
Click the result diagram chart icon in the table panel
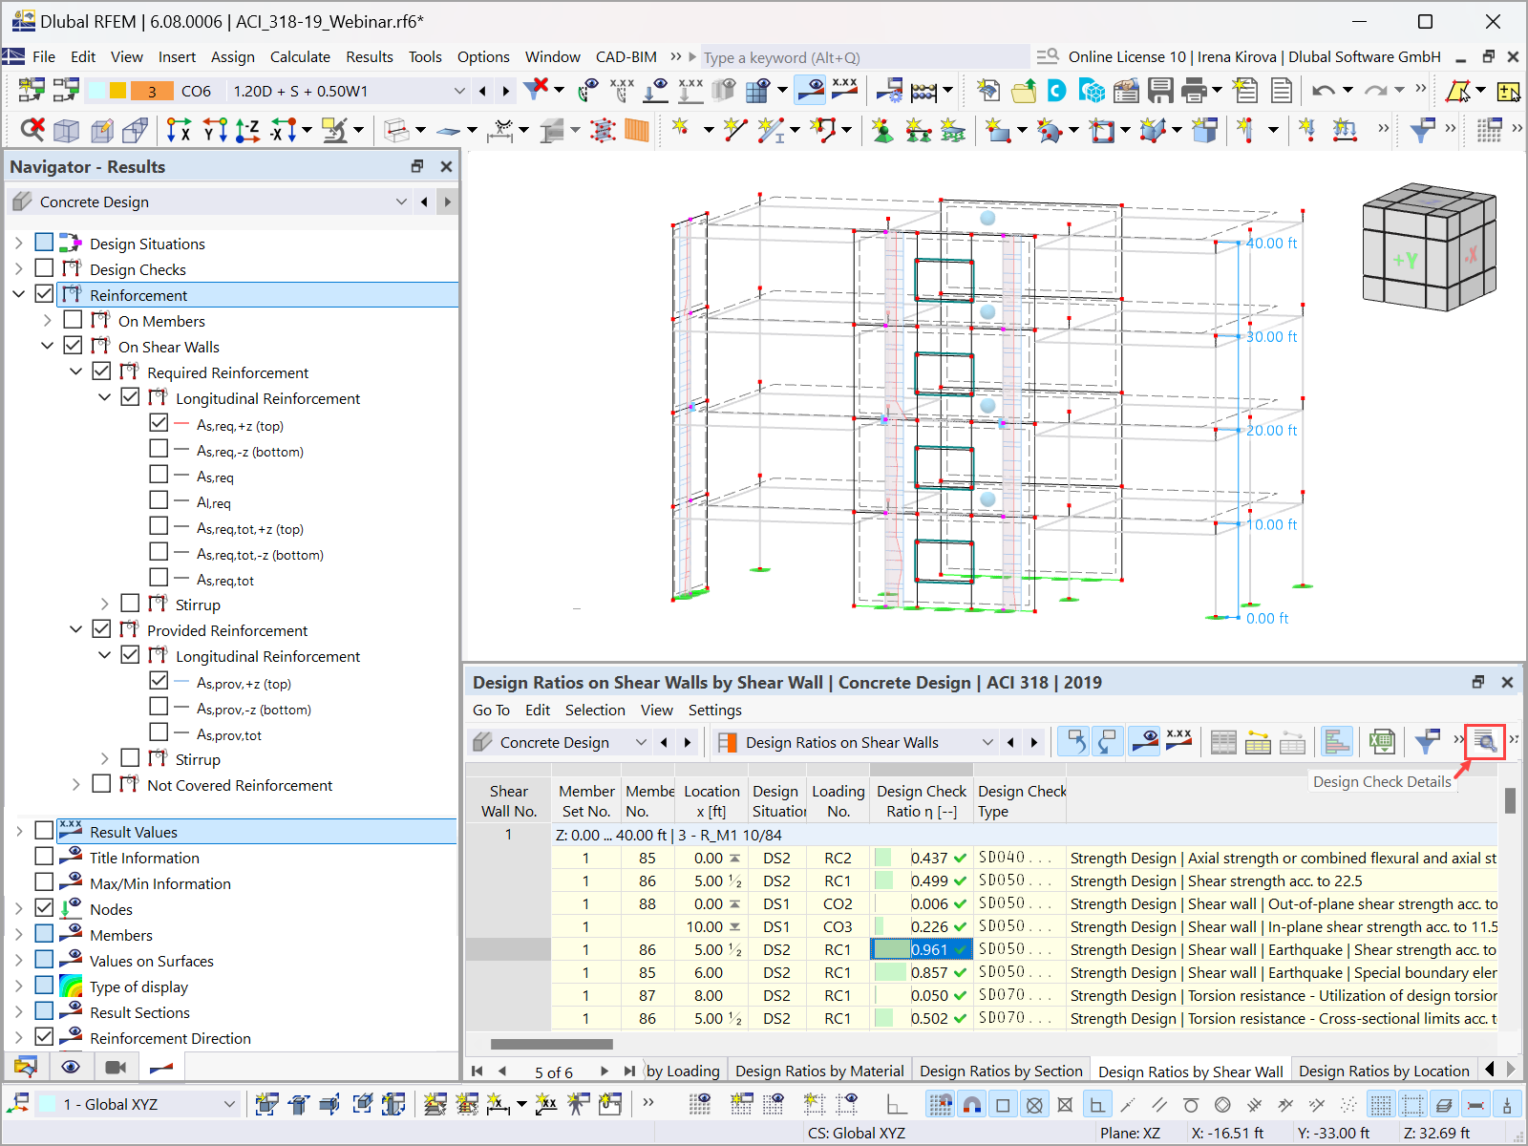pyautogui.click(x=1337, y=741)
